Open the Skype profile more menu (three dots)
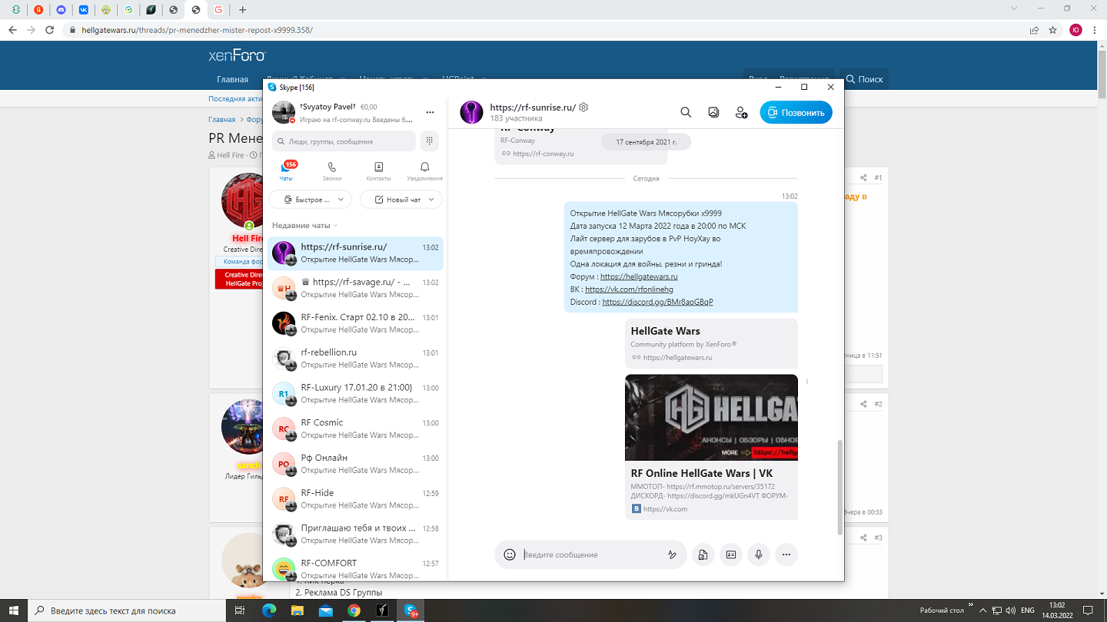1107x622 pixels. pos(430,112)
